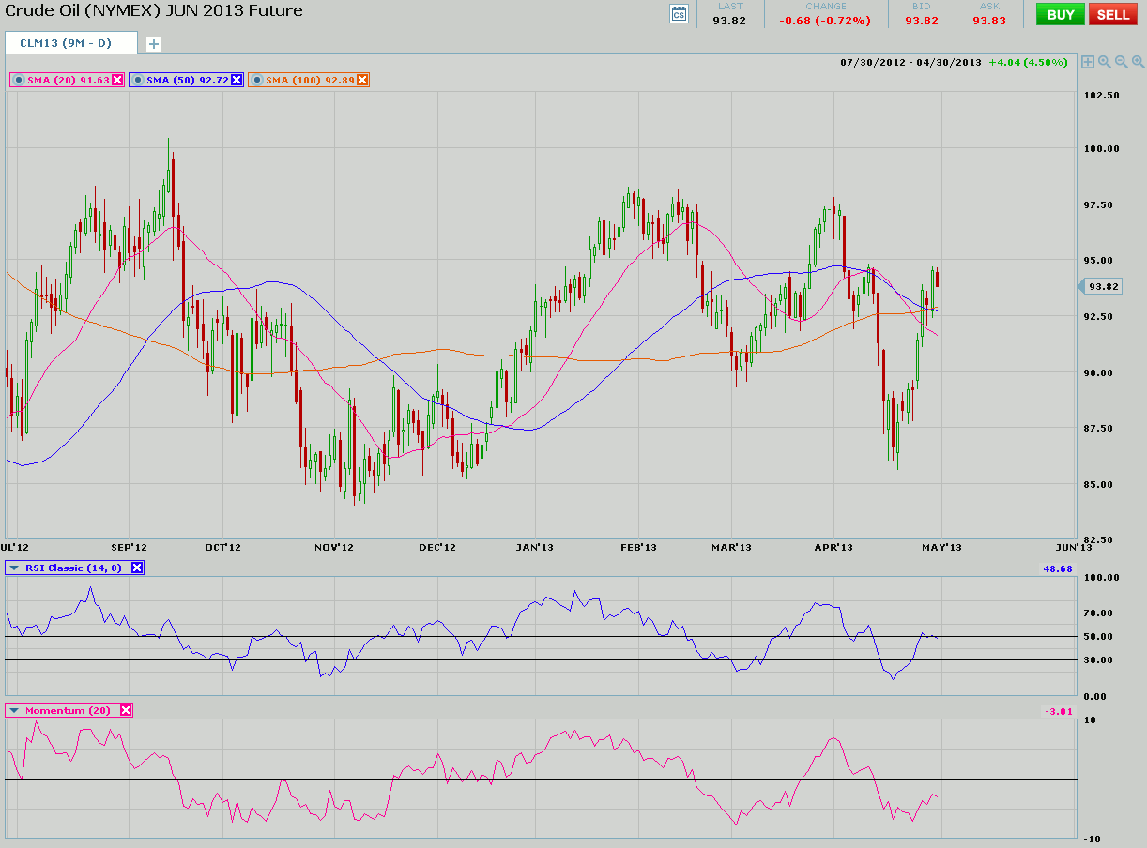The image size is (1147, 848).
Task: Click the 93.82 current price marker on axis
Action: (x=1099, y=286)
